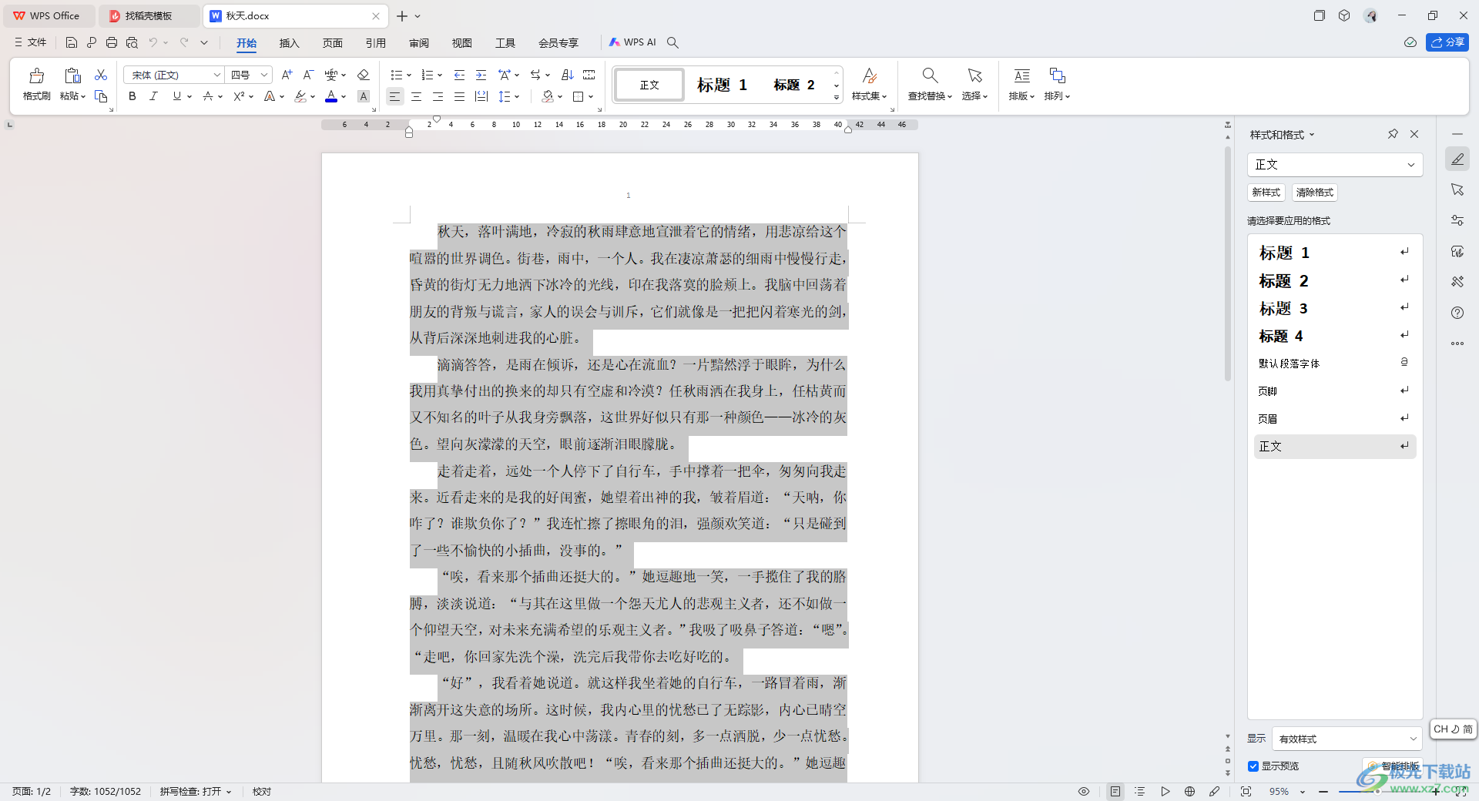Set right text alignment
Viewport: 1479px width, 801px height.
pyautogui.click(x=438, y=96)
